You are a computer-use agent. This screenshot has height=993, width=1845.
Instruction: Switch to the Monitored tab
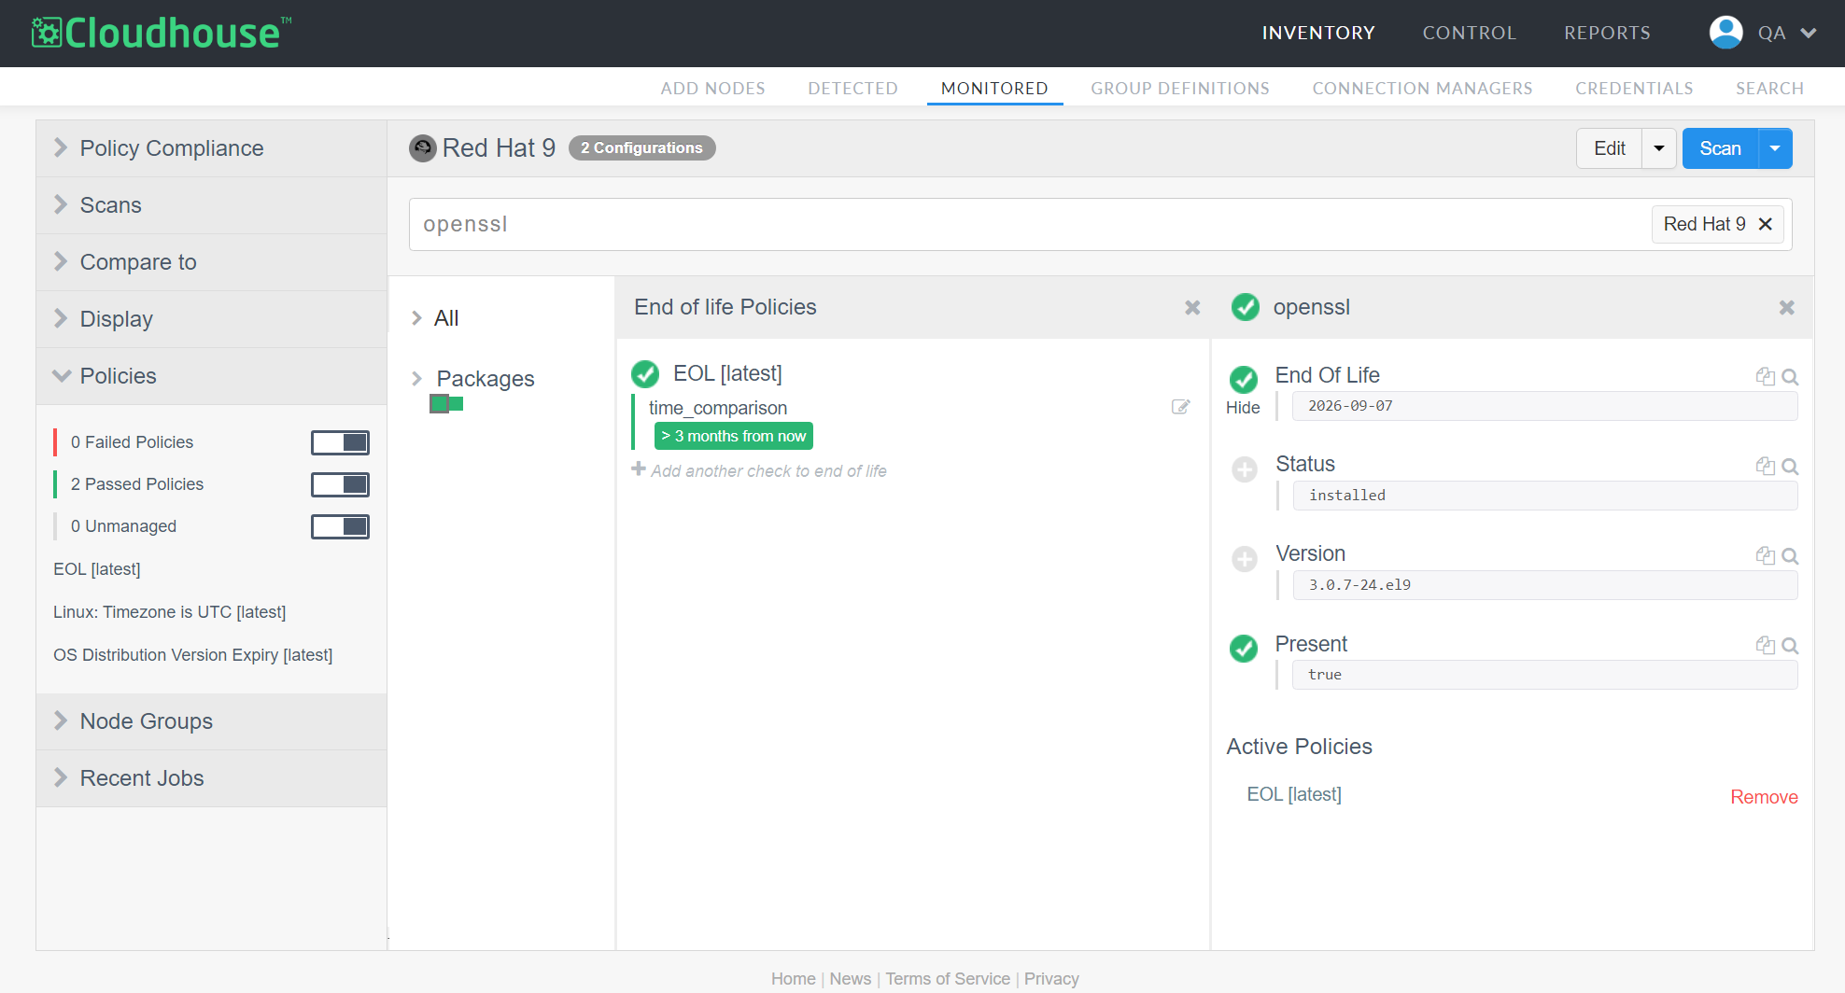[x=994, y=88]
